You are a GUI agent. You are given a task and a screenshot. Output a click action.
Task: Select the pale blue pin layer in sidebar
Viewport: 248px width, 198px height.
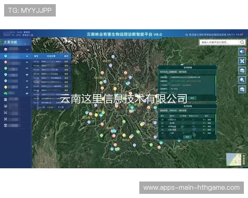point(6,81)
